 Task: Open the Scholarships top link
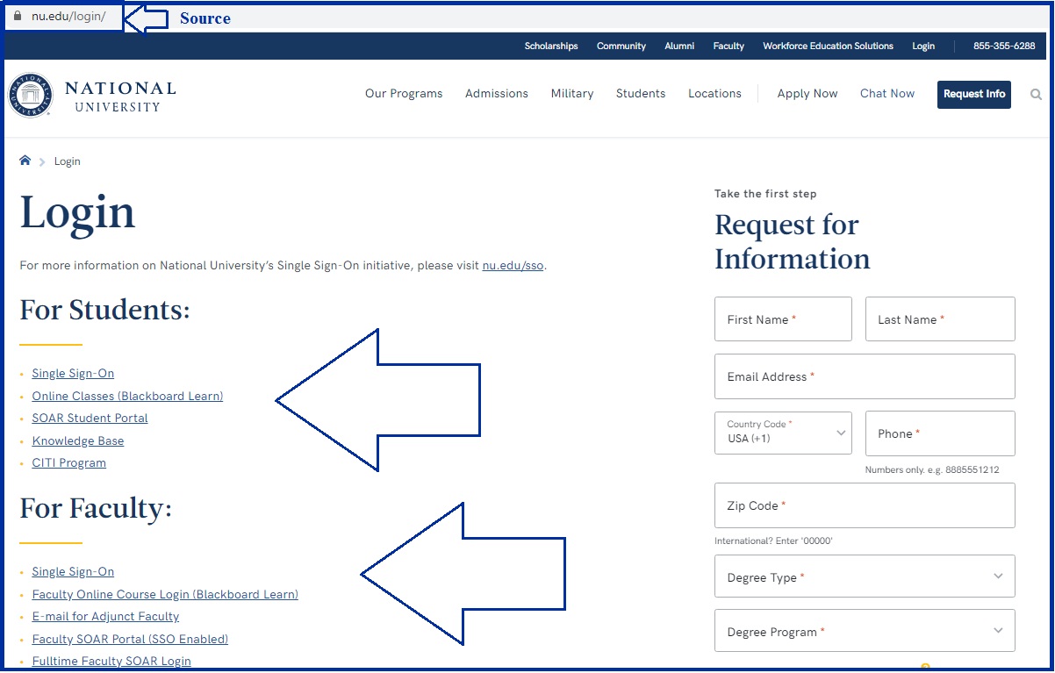click(551, 47)
